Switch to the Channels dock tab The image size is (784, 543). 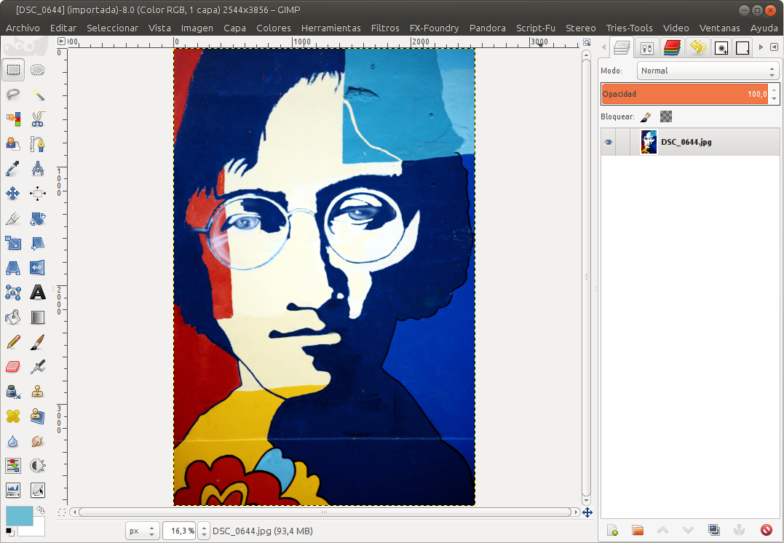pos(673,47)
